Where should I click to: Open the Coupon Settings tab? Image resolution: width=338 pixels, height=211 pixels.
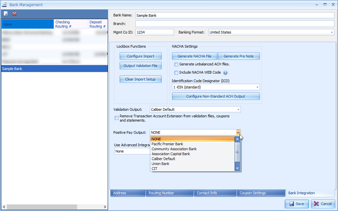point(261,193)
